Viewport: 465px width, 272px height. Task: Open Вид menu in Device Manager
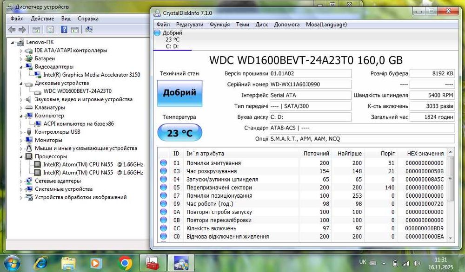(x=66, y=19)
